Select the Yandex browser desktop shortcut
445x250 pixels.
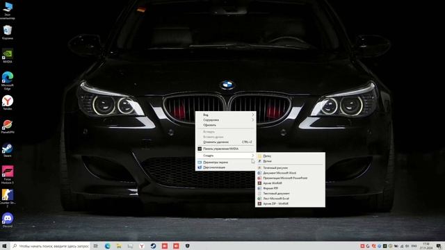[8, 103]
